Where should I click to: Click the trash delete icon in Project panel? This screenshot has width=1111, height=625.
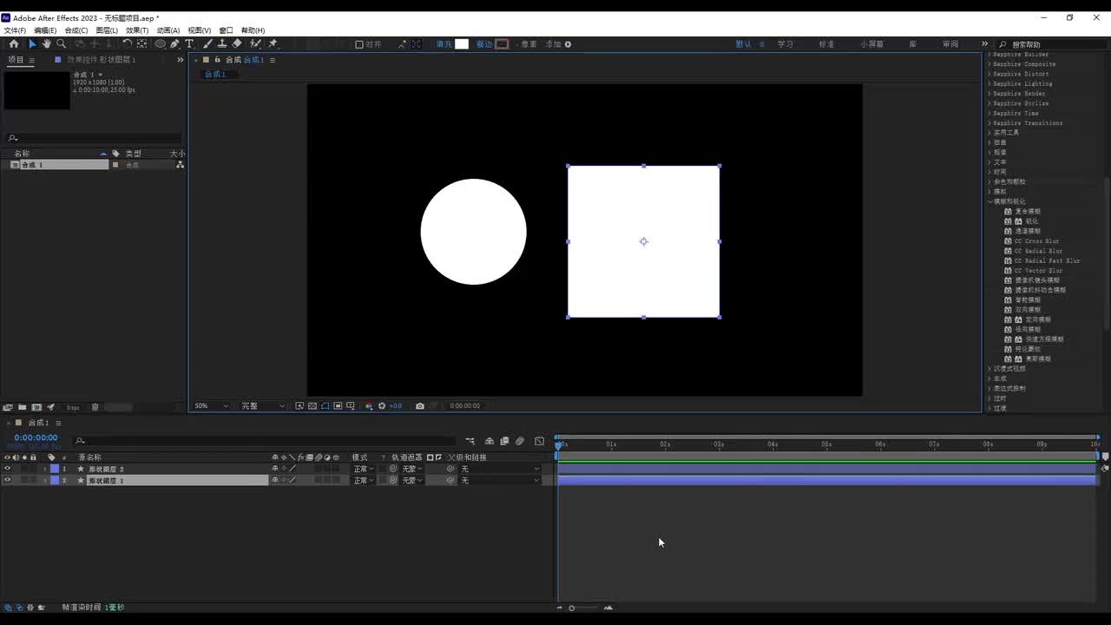95,407
